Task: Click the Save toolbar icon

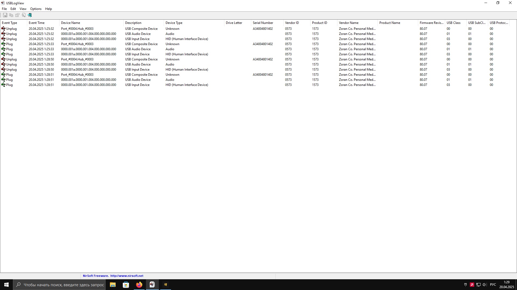Action: pyautogui.click(x=5, y=15)
